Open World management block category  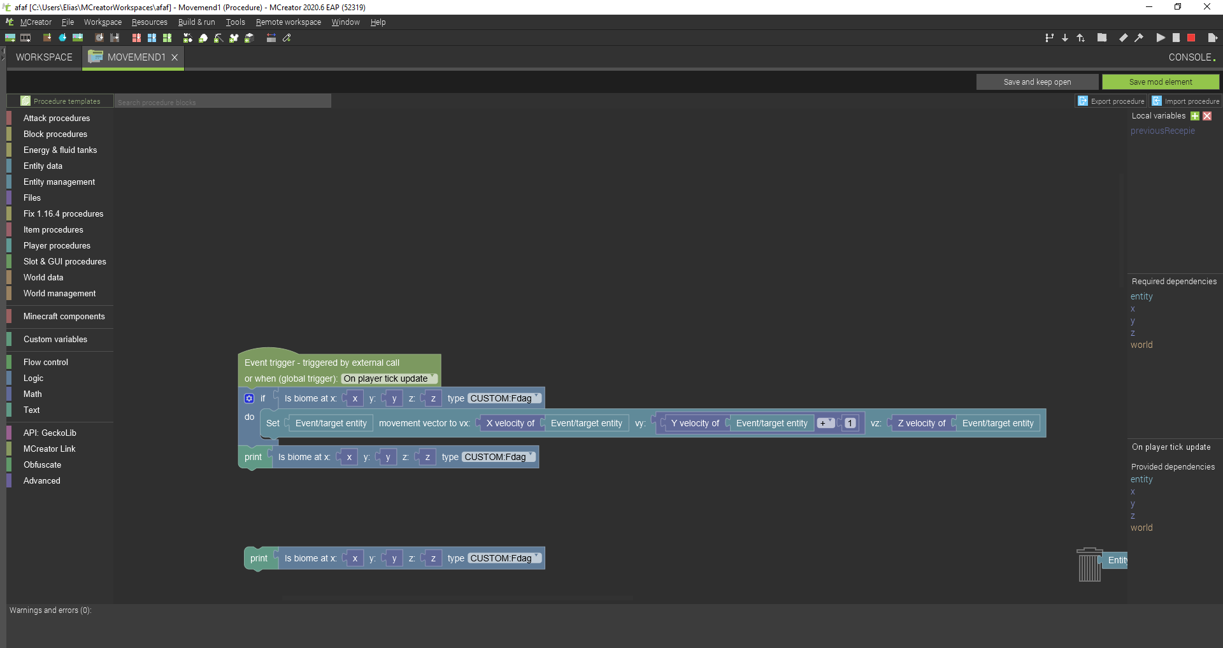point(59,293)
